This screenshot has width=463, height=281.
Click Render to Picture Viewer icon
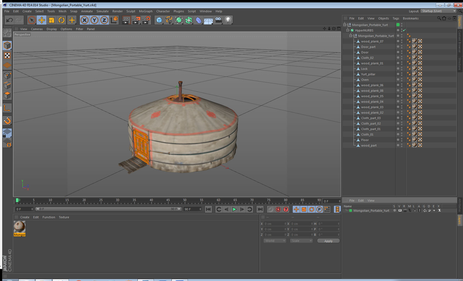[136, 20]
